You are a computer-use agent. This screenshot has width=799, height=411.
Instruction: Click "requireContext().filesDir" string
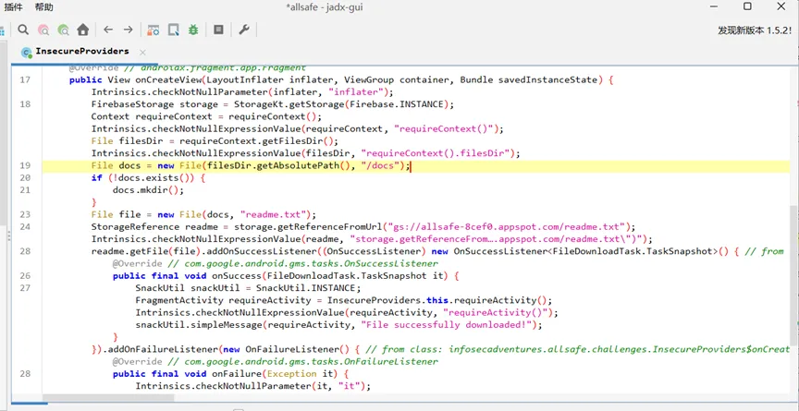coord(437,153)
